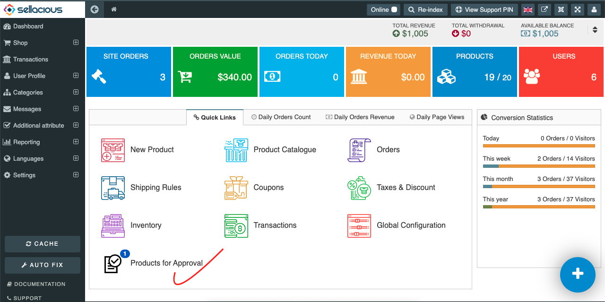This screenshot has height=302, width=605.
Task: Switch to Daily Page Views tab
Action: pos(437,117)
